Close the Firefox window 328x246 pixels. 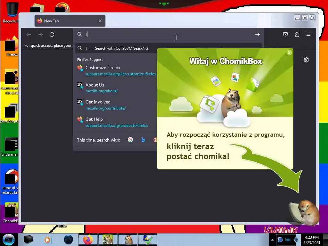pyautogui.click(x=312, y=18)
